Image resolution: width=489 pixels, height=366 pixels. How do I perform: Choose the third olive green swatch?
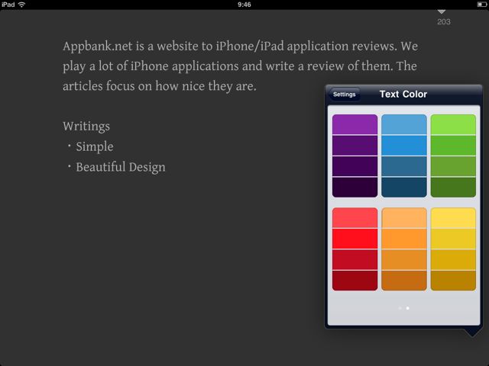[x=453, y=166]
